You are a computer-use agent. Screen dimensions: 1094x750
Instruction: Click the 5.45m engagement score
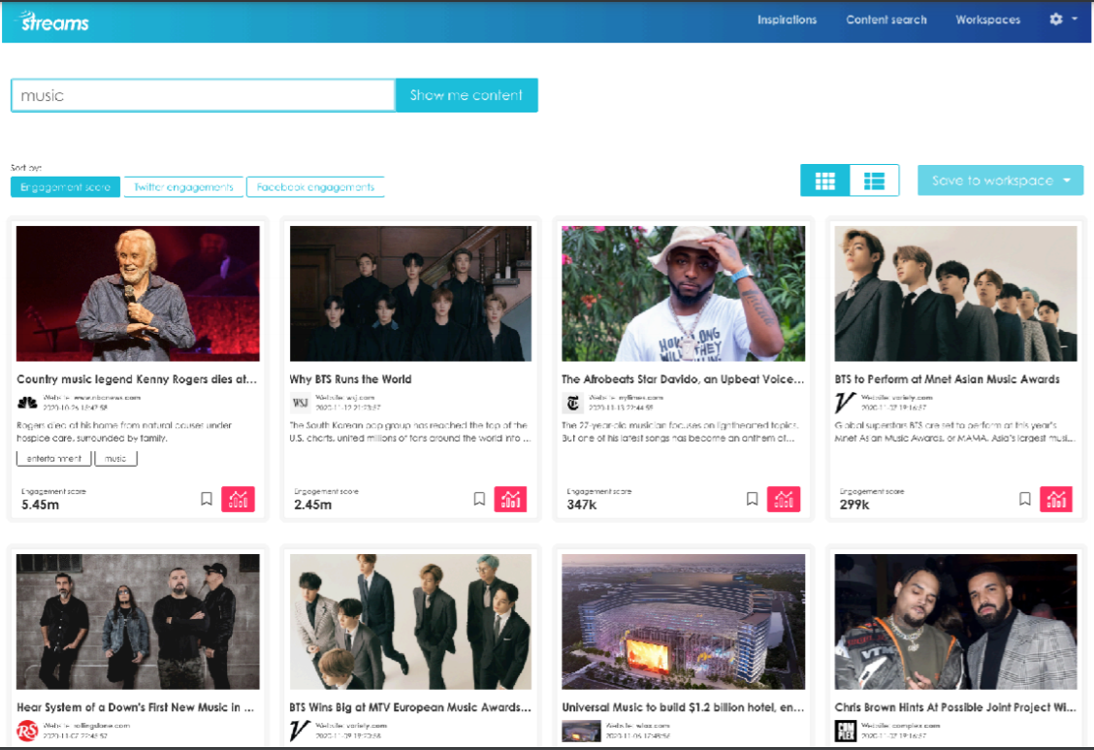coord(41,505)
